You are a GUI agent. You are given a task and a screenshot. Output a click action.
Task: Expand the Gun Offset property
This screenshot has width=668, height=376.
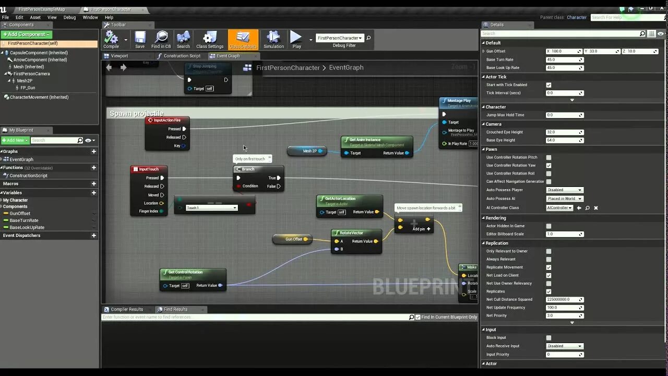pos(483,51)
